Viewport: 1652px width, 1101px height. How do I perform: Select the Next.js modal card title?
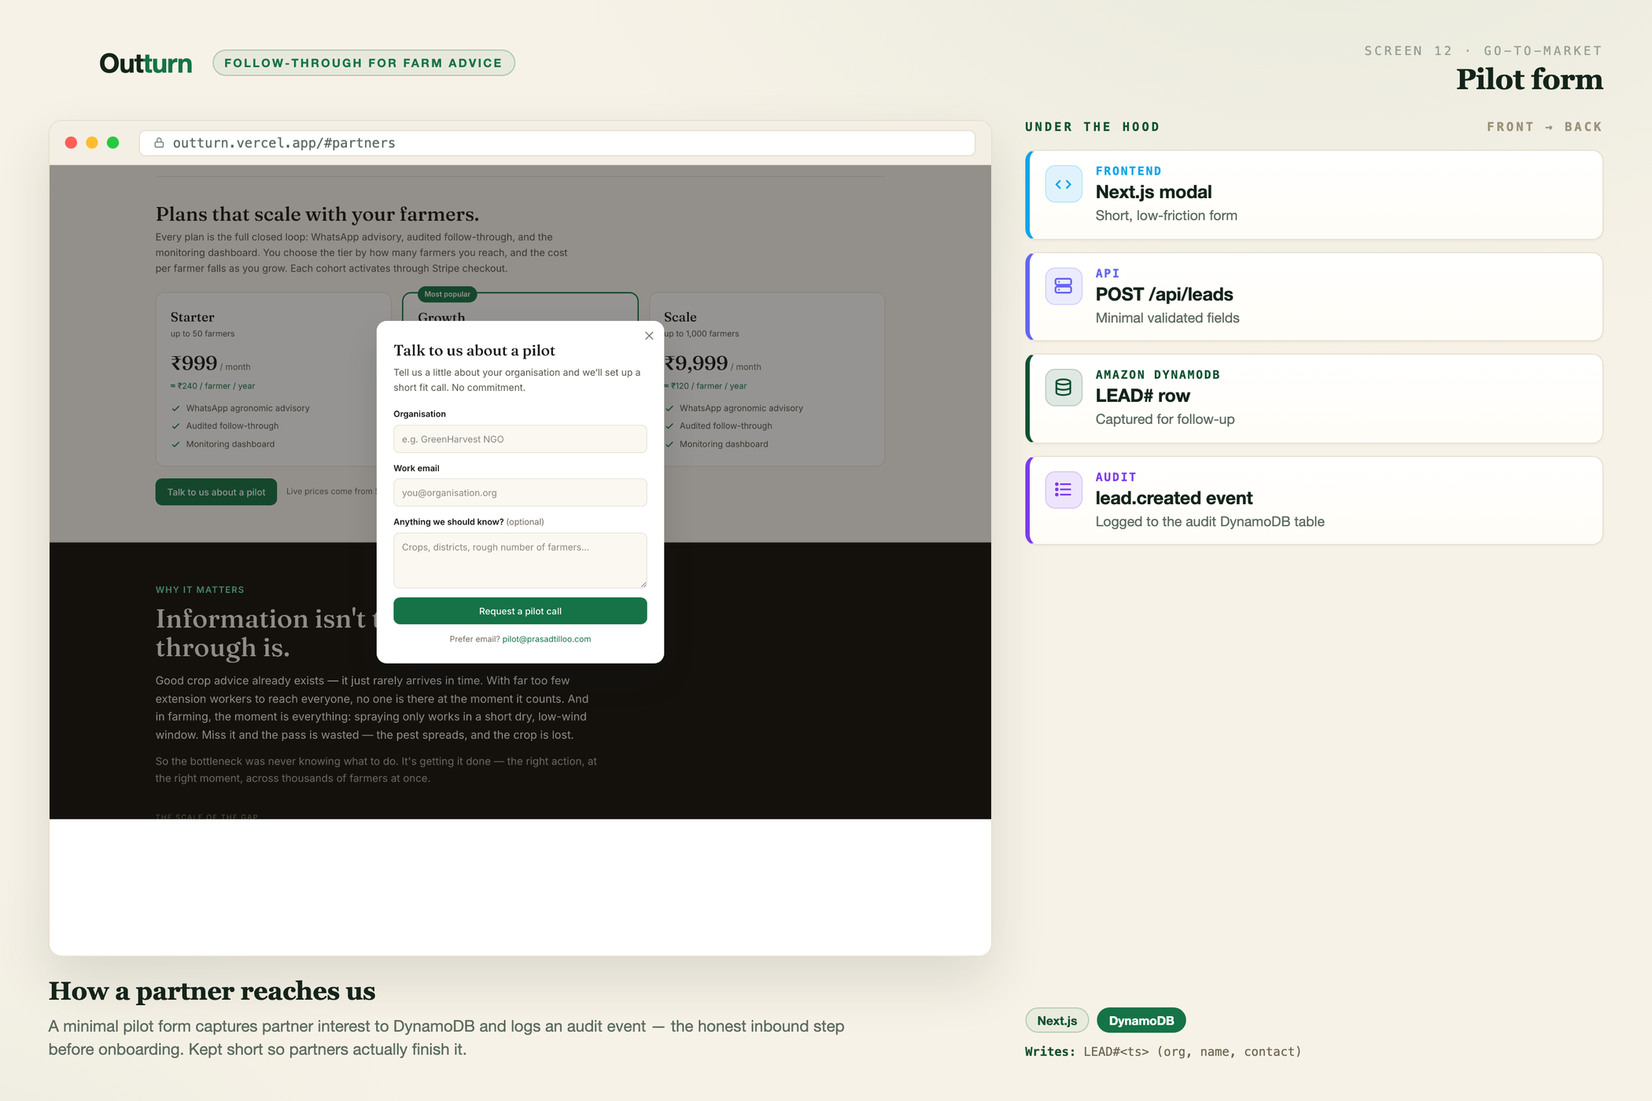tap(1153, 192)
